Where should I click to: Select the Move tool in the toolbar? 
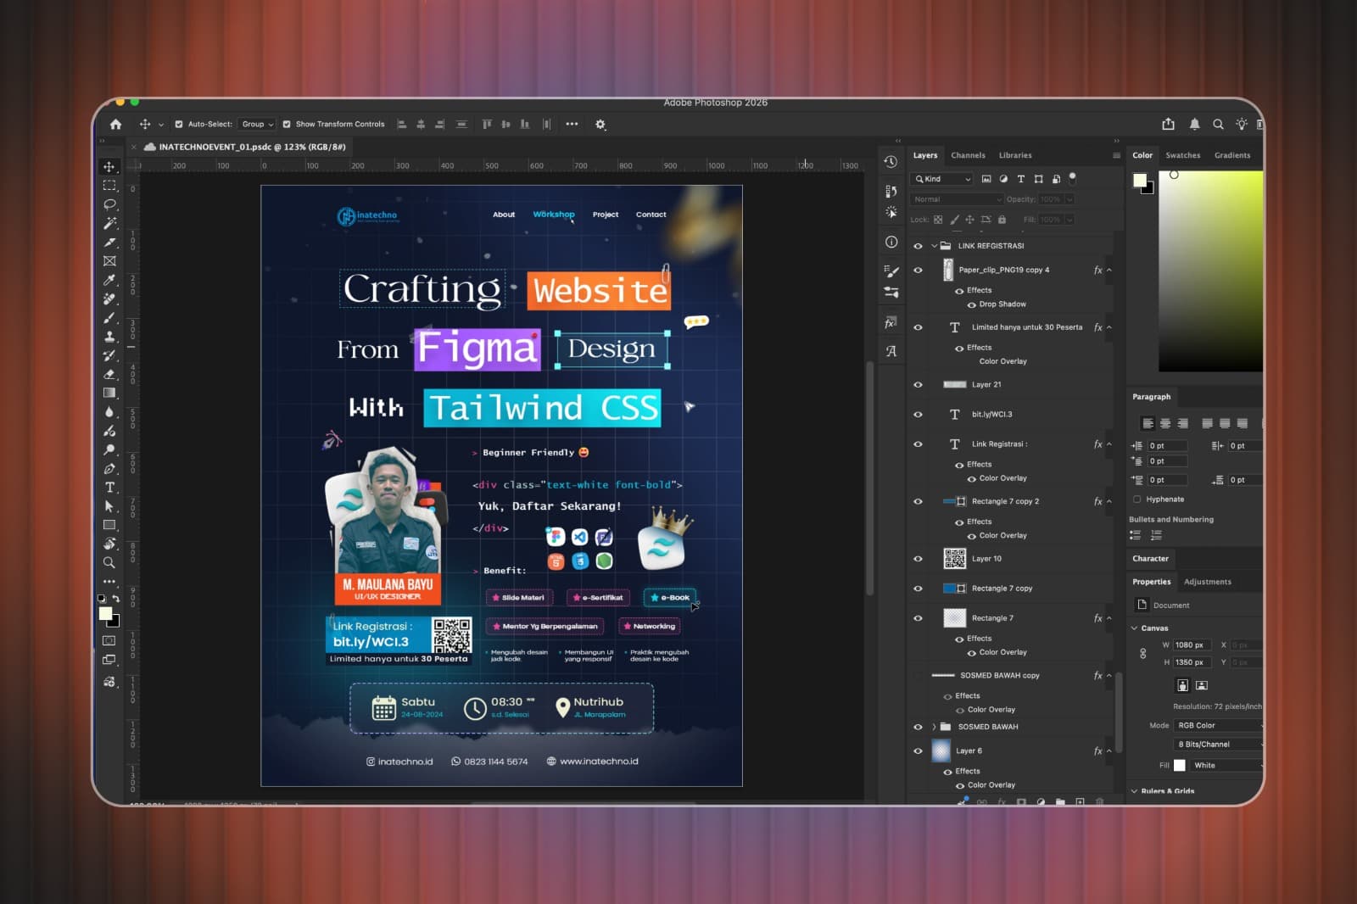109,167
